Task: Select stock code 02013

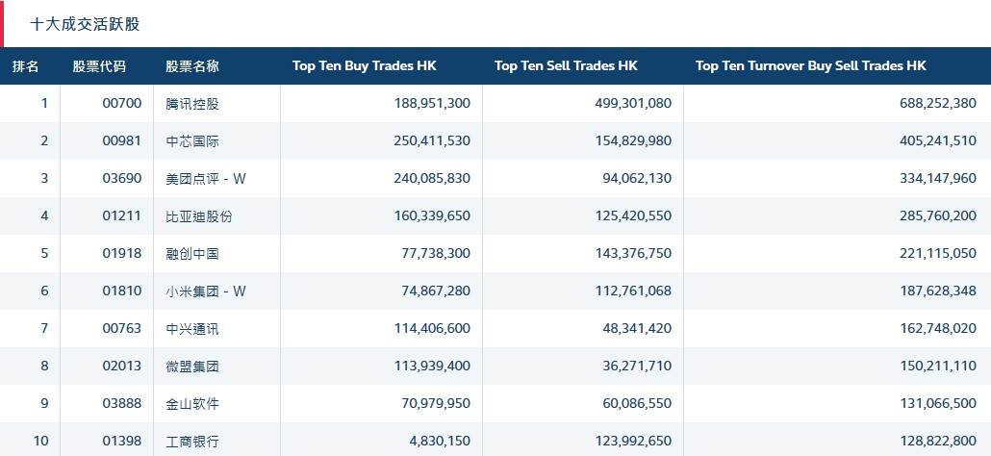Action: (121, 367)
